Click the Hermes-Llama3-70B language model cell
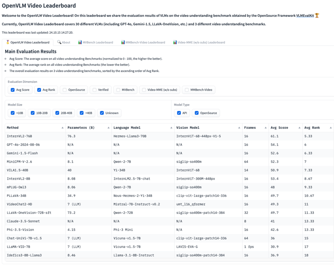This screenshot has width=334, height=266. [x=143, y=136]
